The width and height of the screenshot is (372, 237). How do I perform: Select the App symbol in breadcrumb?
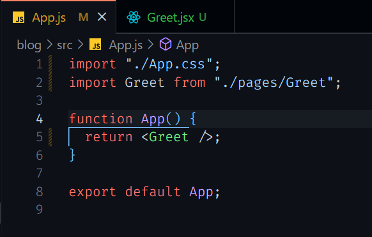click(x=187, y=45)
